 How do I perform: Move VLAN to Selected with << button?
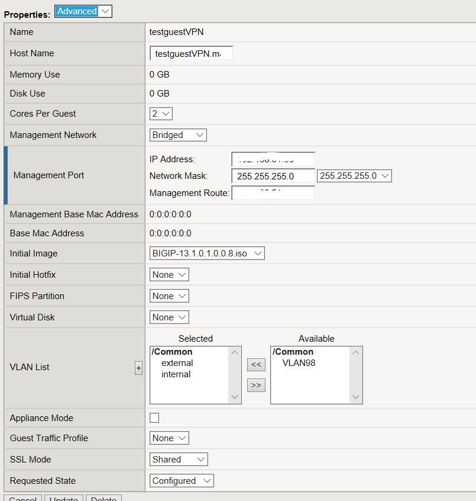click(x=255, y=365)
